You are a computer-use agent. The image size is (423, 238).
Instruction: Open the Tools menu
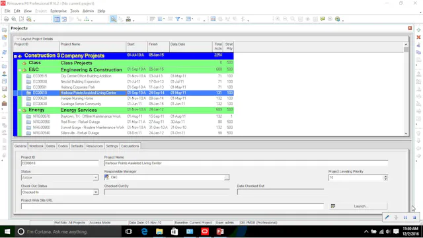pyautogui.click(x=75, y=11)
